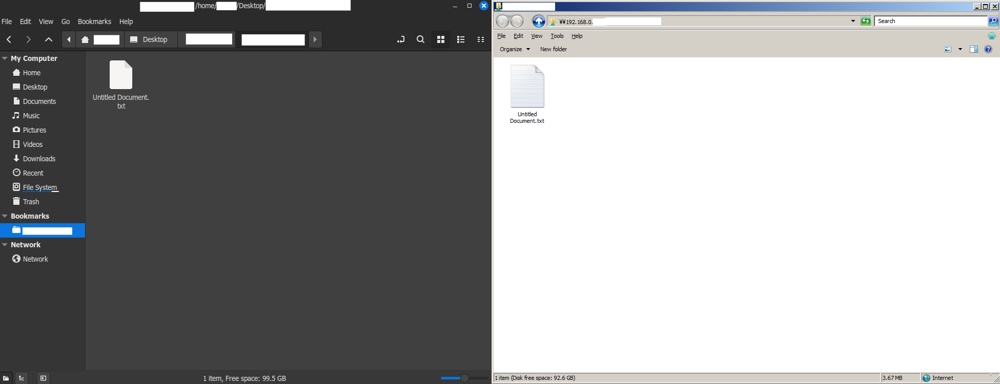
Task: Open File menu in Explorer
Action: 501,36
